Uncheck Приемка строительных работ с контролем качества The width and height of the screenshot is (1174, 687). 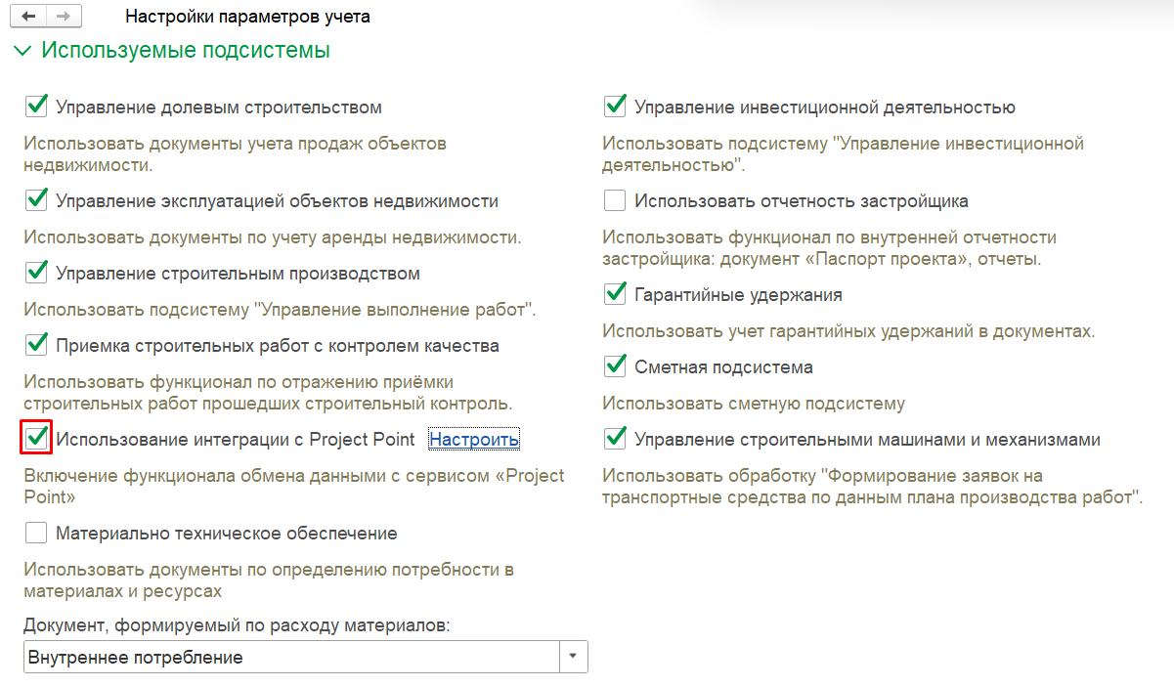coord(36,345)
